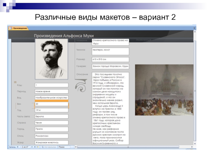Go to the previous record
Image resolution: width=207 pixels, height=155 pixels.
(20, 147)
